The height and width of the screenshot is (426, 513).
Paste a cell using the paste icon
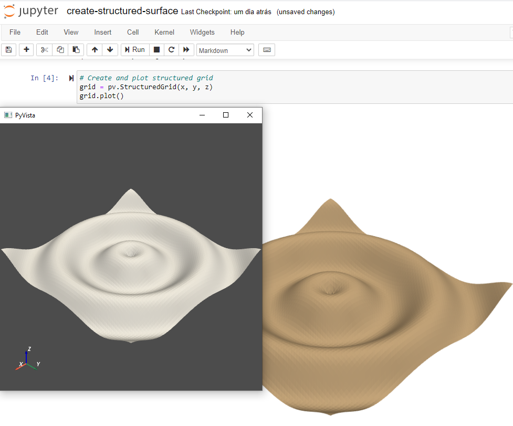point(75,49)
